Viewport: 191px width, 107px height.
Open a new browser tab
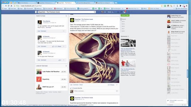(x=116, y=3)
